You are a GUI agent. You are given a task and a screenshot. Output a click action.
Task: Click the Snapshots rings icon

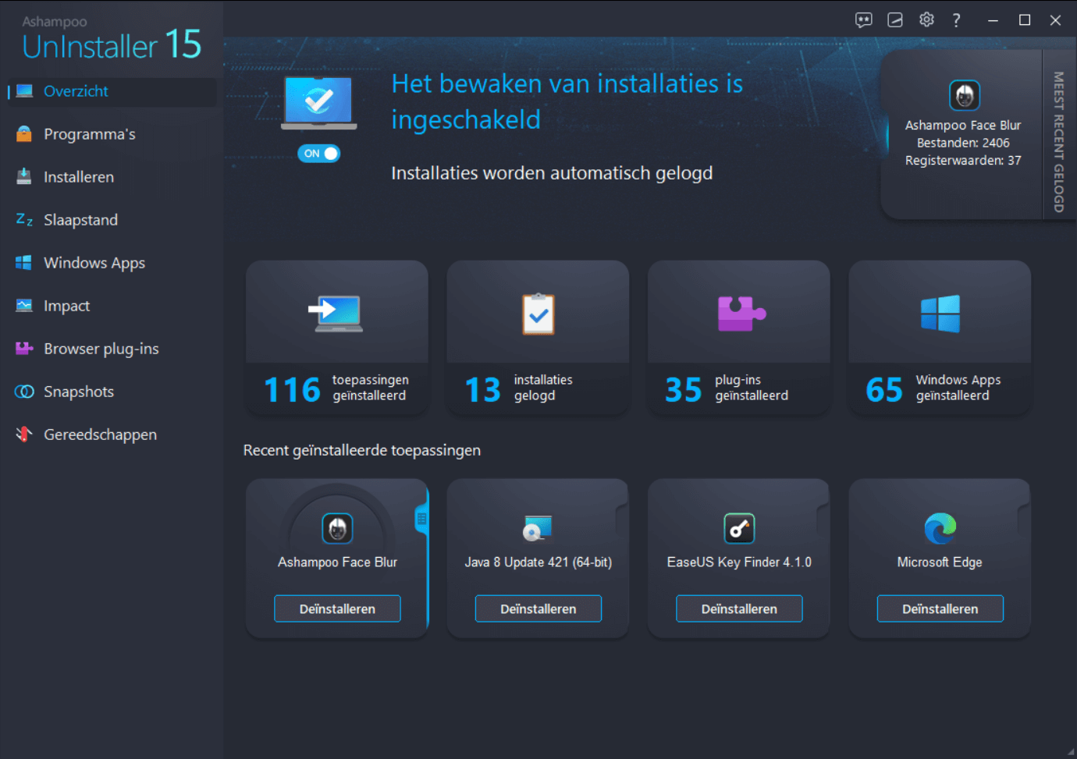point(24,392)
